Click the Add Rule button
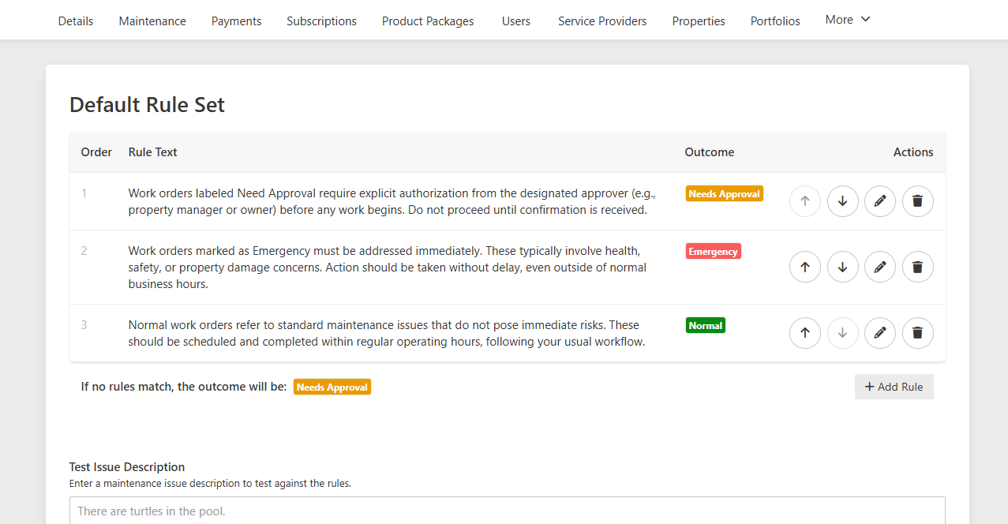The image size is (1008, 524). [894, 387]
